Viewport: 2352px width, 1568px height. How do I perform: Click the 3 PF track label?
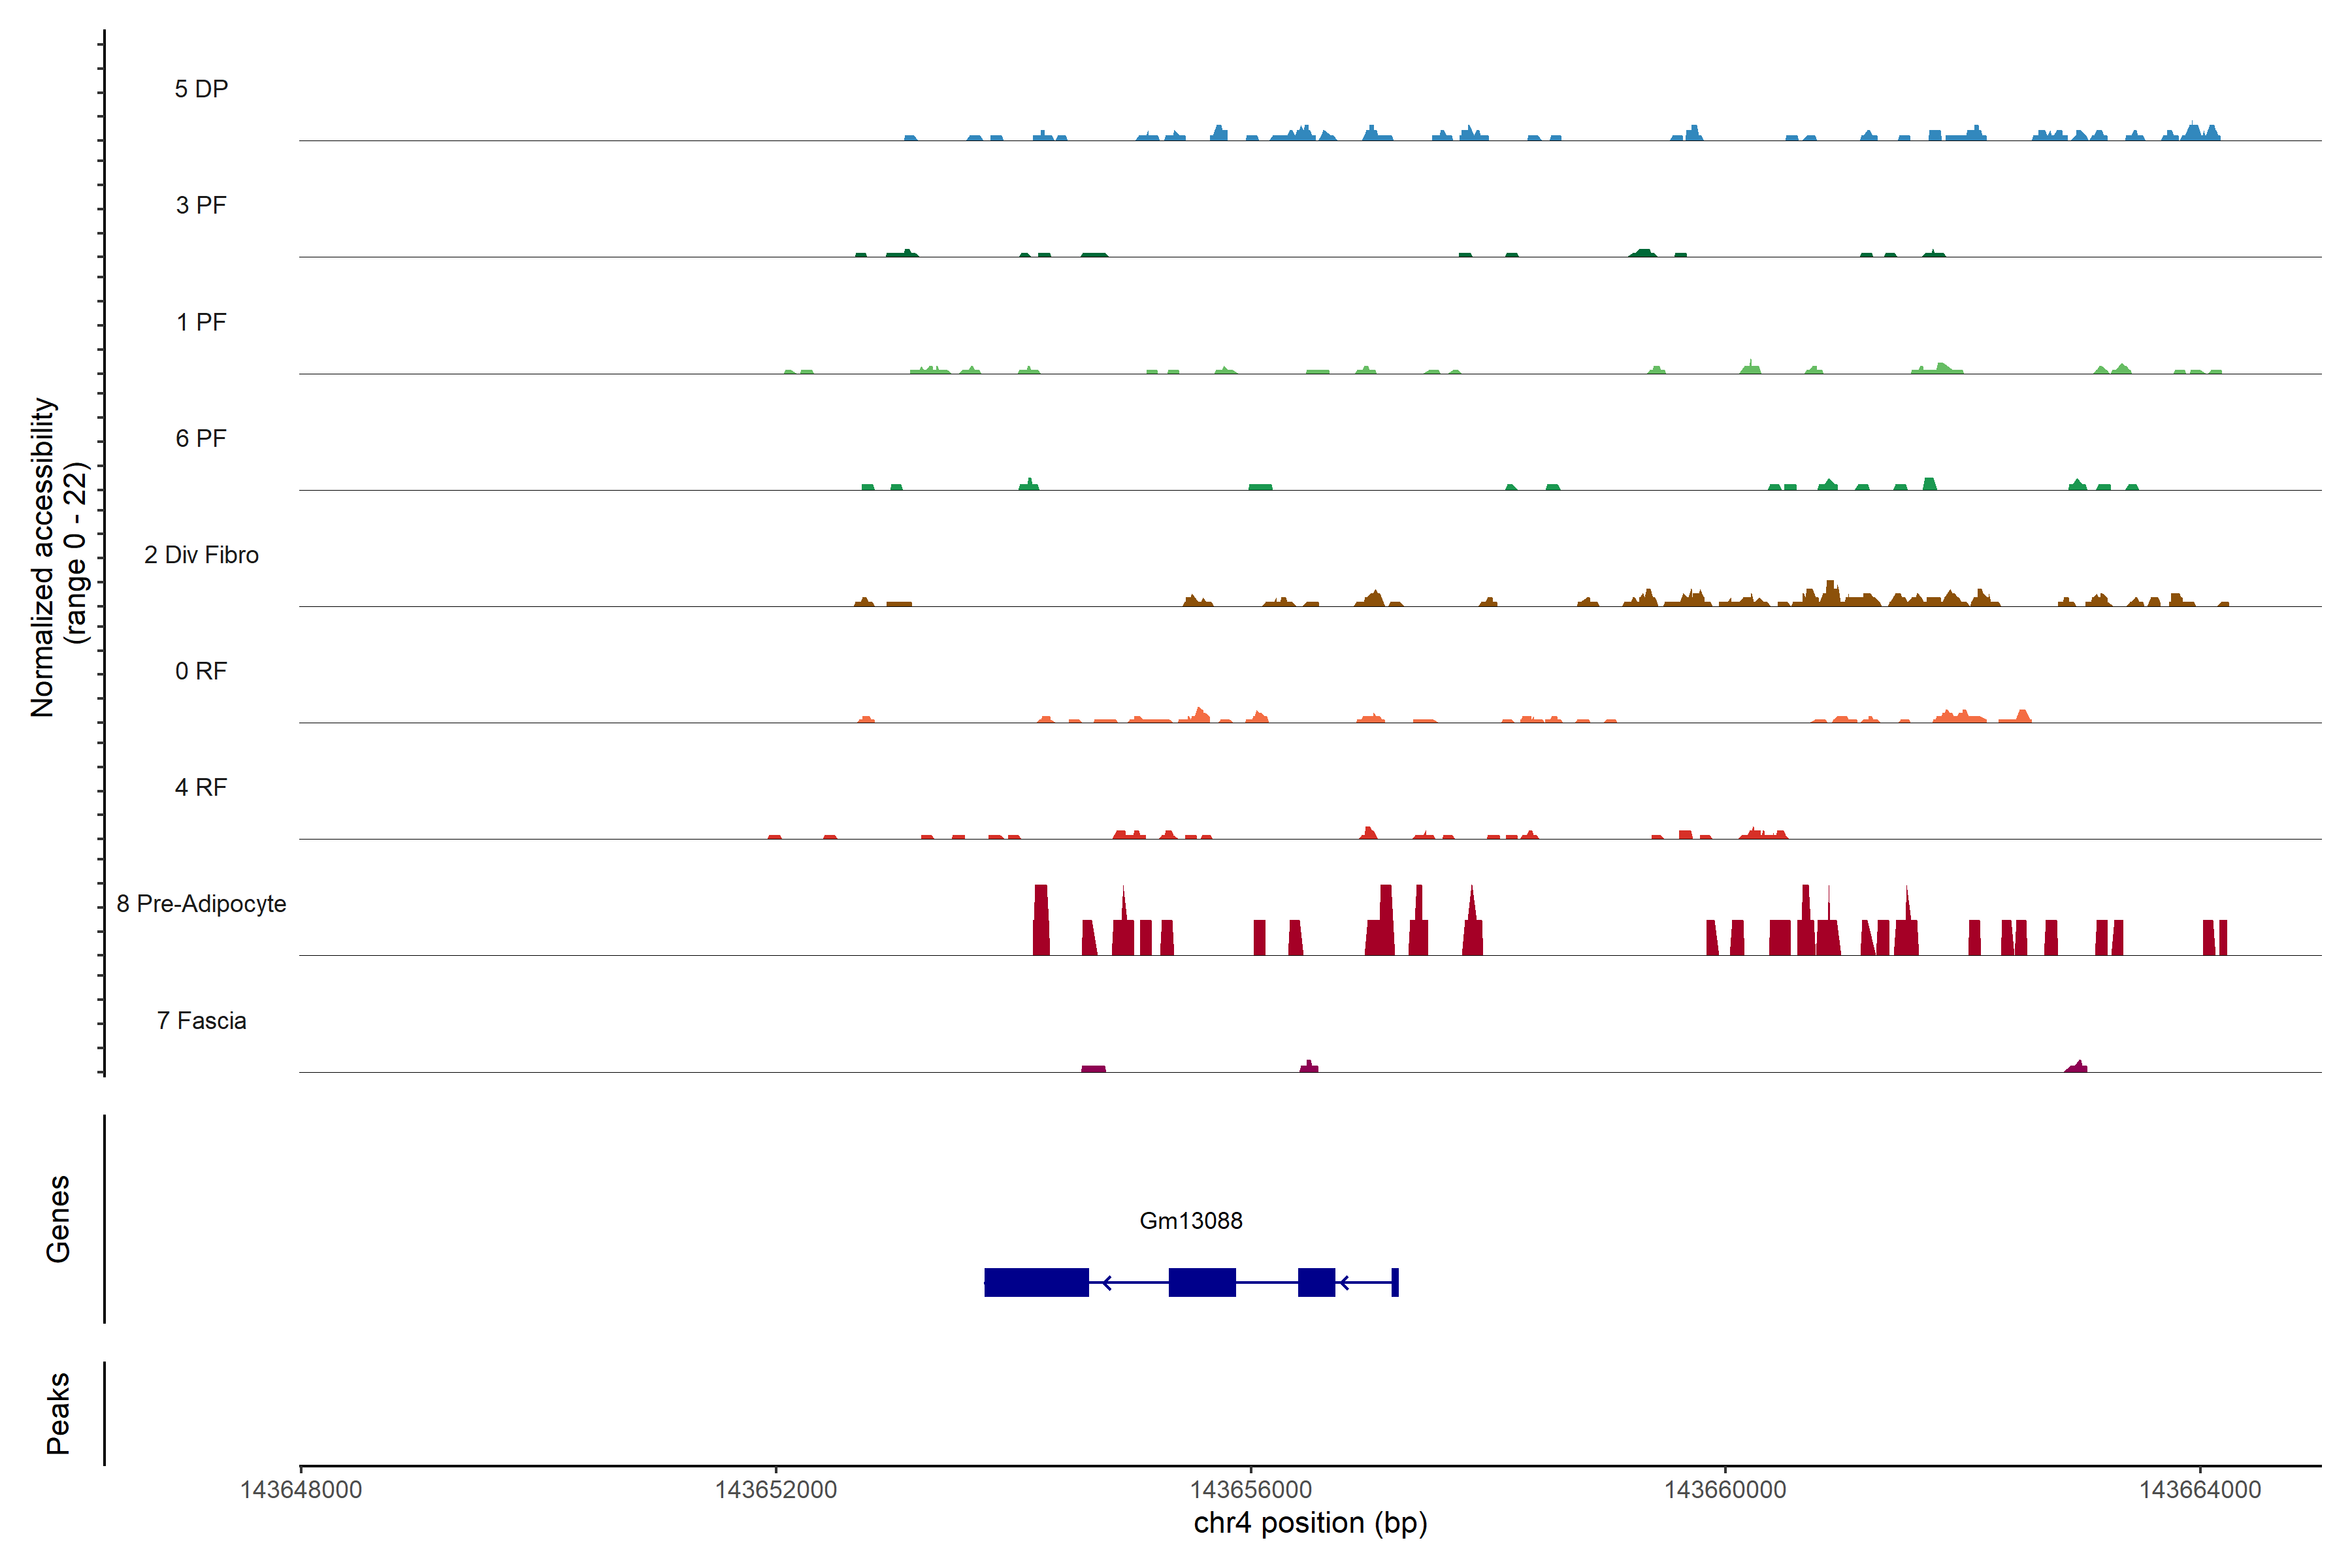pyautogui.click(x=201, y=205)
